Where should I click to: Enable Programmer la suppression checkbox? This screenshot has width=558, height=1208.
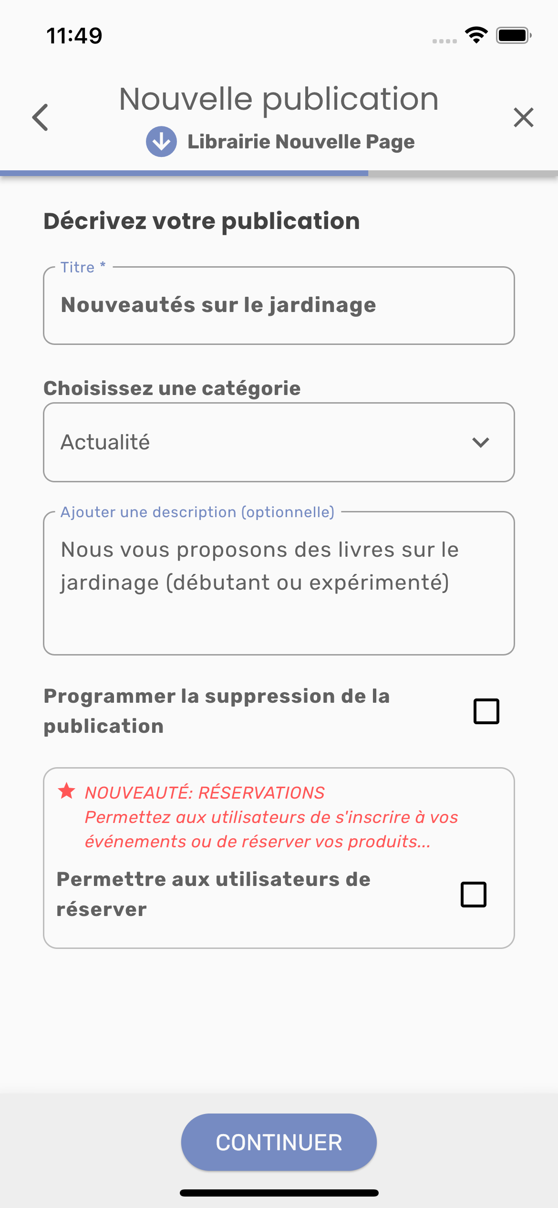[x=486, y=711]
